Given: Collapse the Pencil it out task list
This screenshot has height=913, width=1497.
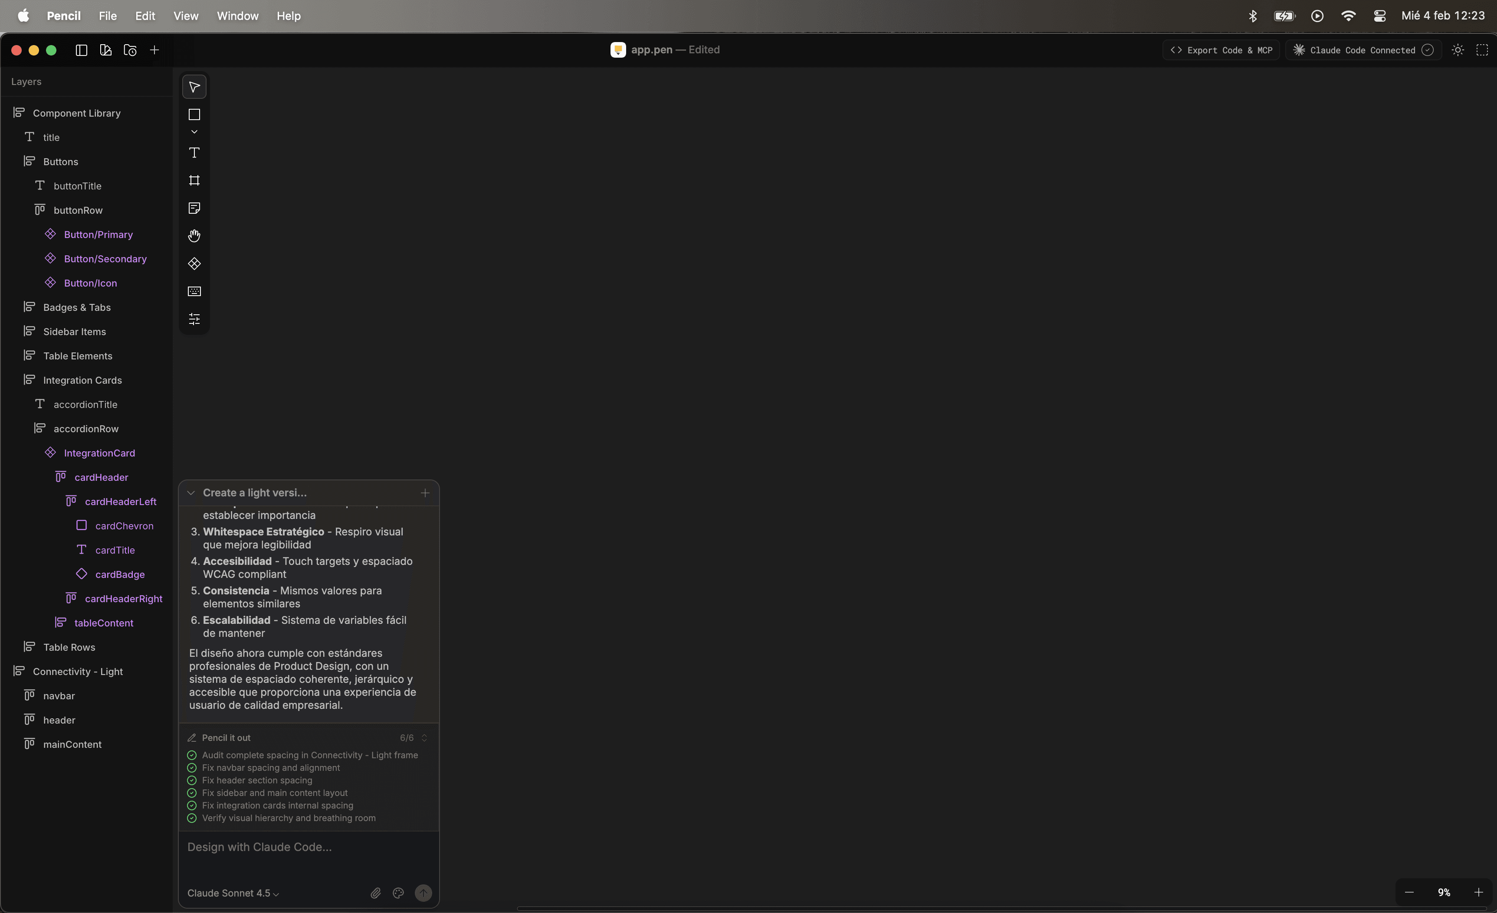Looking at the screenshot, I should tap(424, 737).
